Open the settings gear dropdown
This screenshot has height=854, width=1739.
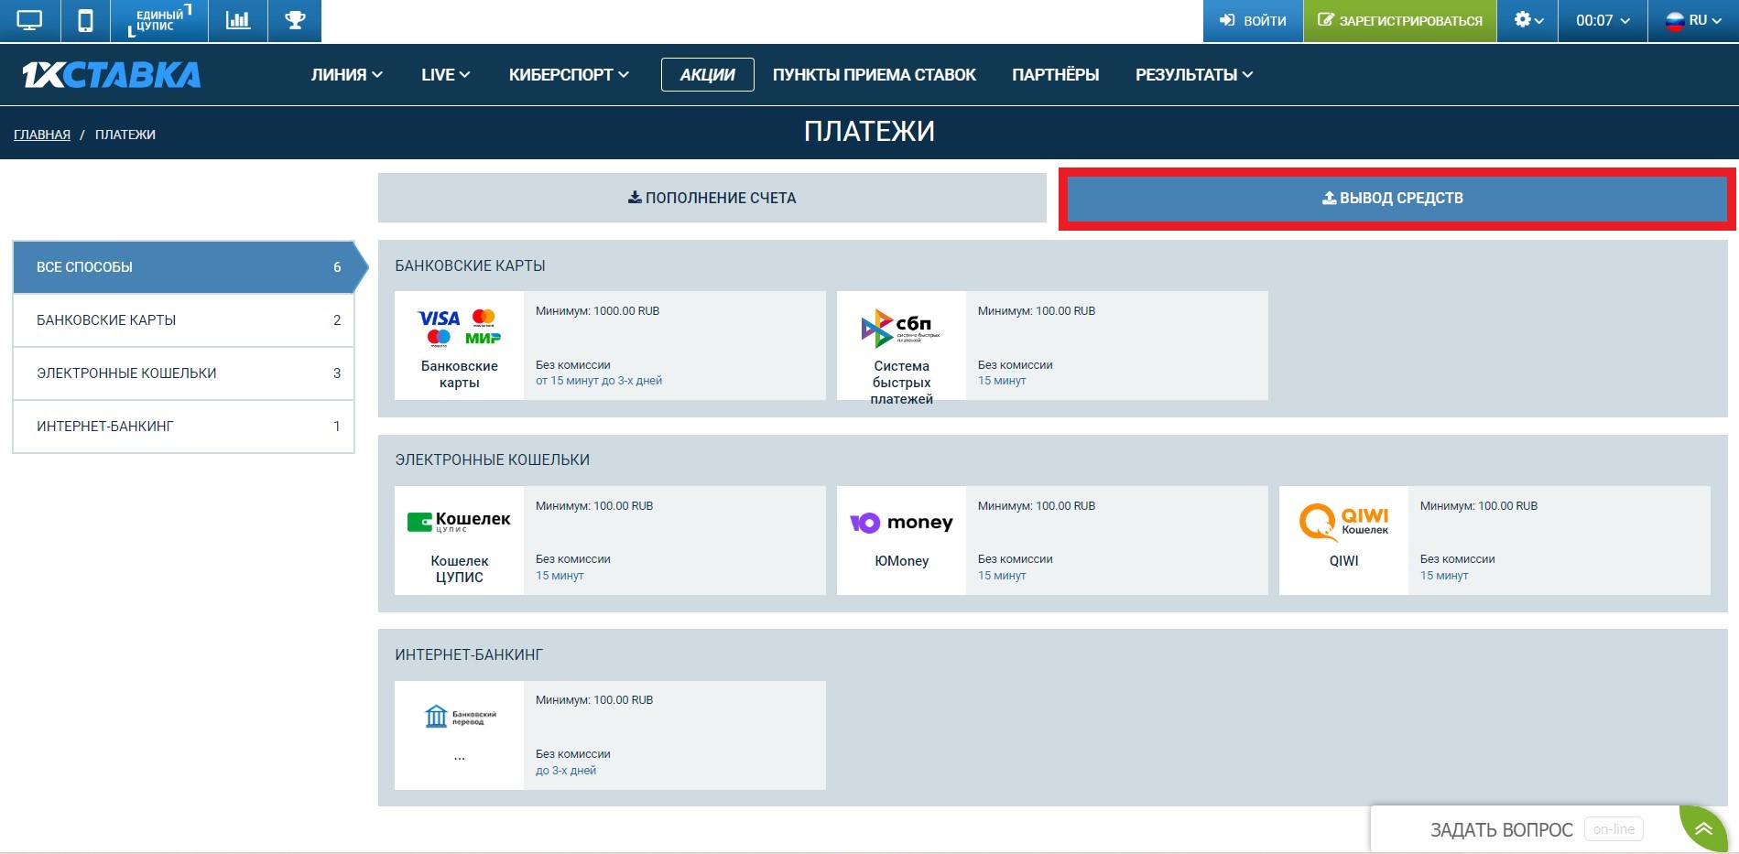(x=1528, y=20)
